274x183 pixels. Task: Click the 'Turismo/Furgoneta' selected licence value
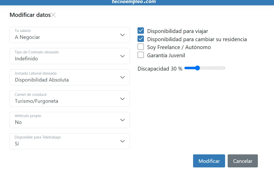point(36,101)
